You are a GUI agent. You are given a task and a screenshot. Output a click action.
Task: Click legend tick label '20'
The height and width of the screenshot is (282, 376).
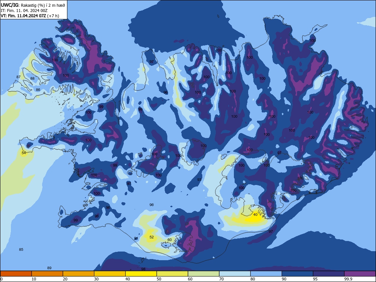(65, 279)
